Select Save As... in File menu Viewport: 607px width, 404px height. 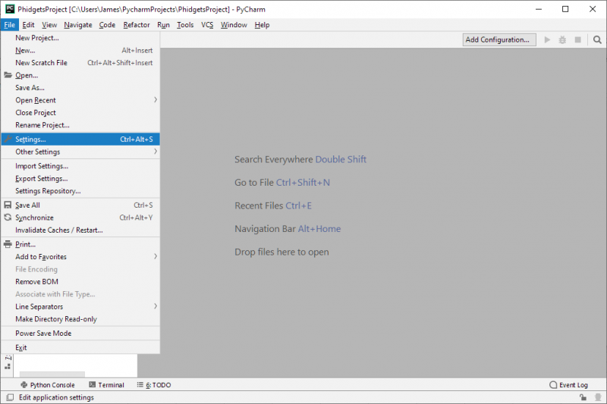pyautogui.click(x=80, y=88)
